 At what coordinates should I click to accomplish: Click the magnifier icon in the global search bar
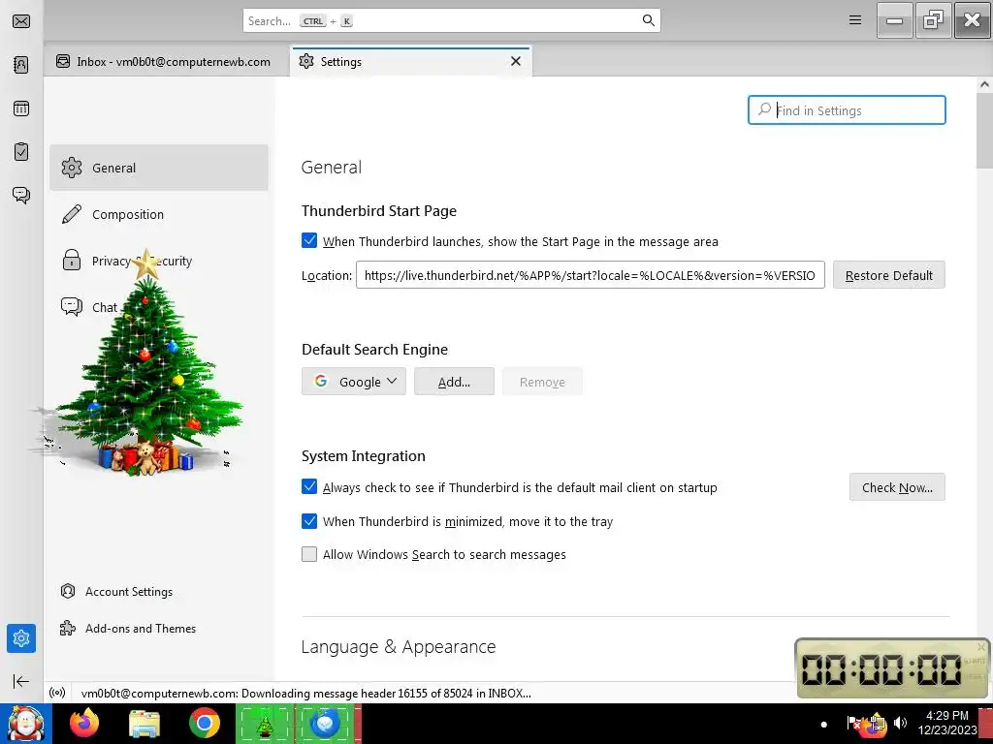point(648,21)
